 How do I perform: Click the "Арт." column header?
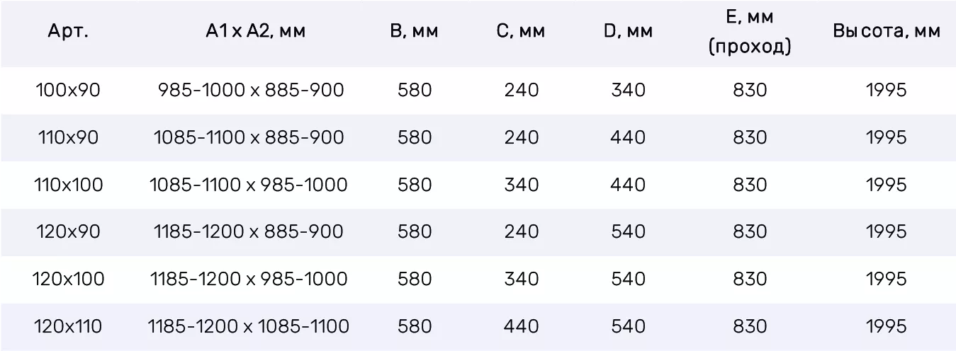coord(68,32)
